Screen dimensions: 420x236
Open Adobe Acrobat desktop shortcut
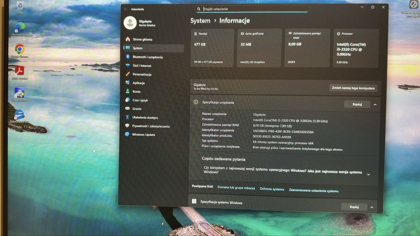point(19,73)
